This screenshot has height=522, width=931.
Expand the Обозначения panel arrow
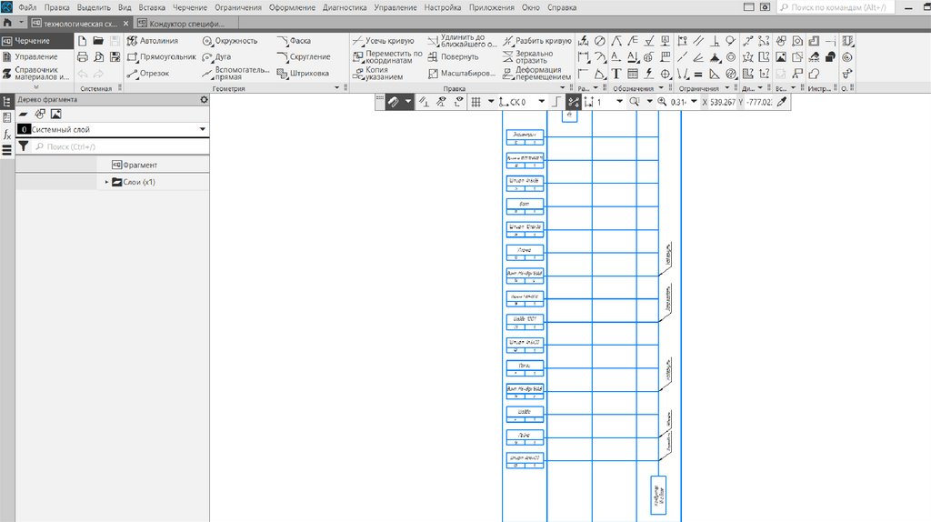[x=661, y=88]
